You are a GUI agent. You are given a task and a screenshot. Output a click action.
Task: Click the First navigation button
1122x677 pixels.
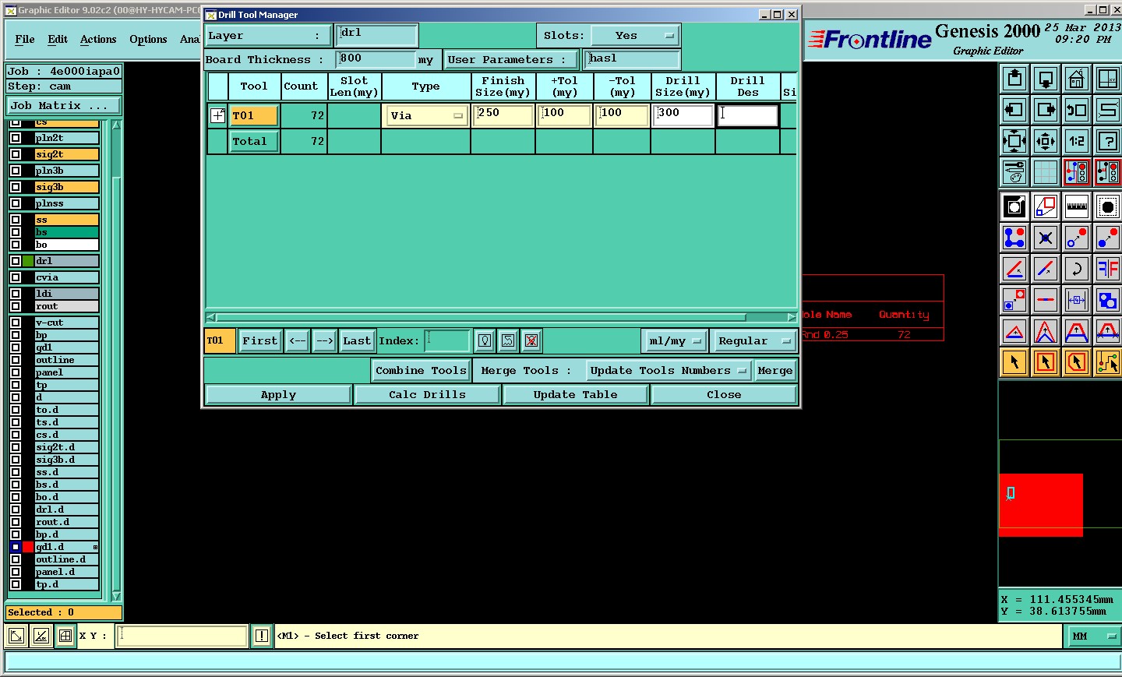pyautogui.click(x=259, y=340)
